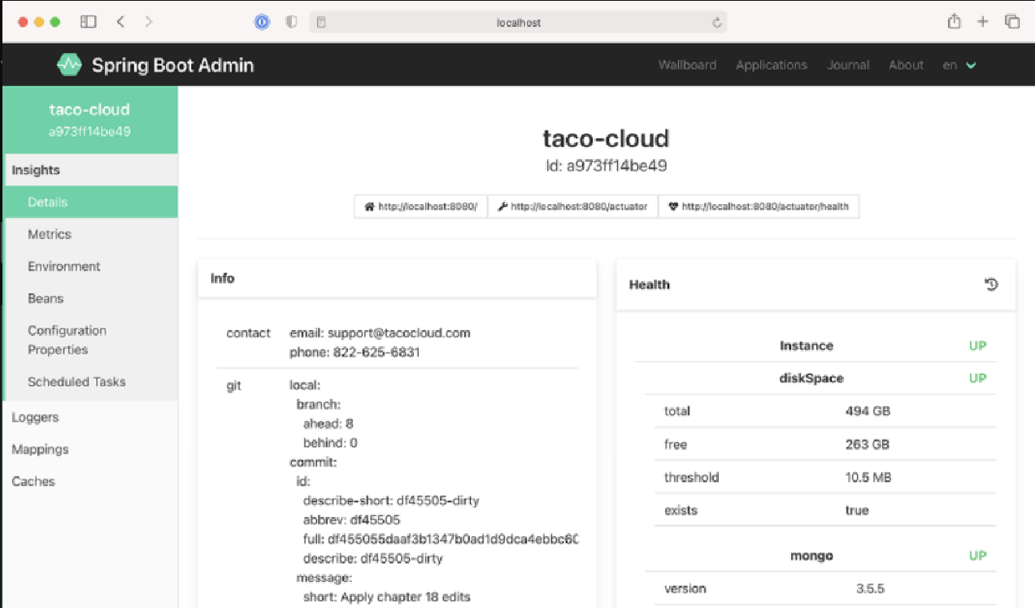Click the describe-short: df45505-dirty text

pyautogui.click(x=391, y=501)
